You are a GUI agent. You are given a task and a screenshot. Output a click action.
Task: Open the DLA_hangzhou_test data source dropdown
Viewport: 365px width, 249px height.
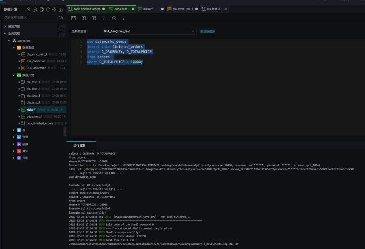149,31
